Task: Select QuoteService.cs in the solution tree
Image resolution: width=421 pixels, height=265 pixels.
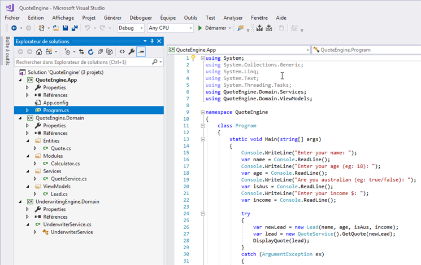Action: tap(68, 179)
